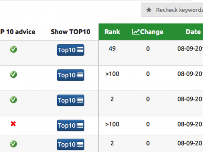Click the red cross advice icon
Viewport: 203px width, 152px height.
point(13,124)
